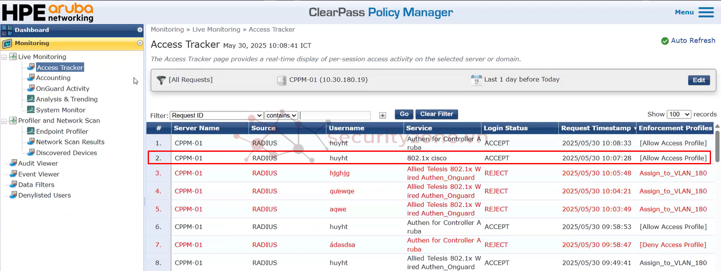The width and height of the screenshot is (721, 271).
Task: Click the 2025/05/30 09:58:53 timestamp
Action: [597, 227]
